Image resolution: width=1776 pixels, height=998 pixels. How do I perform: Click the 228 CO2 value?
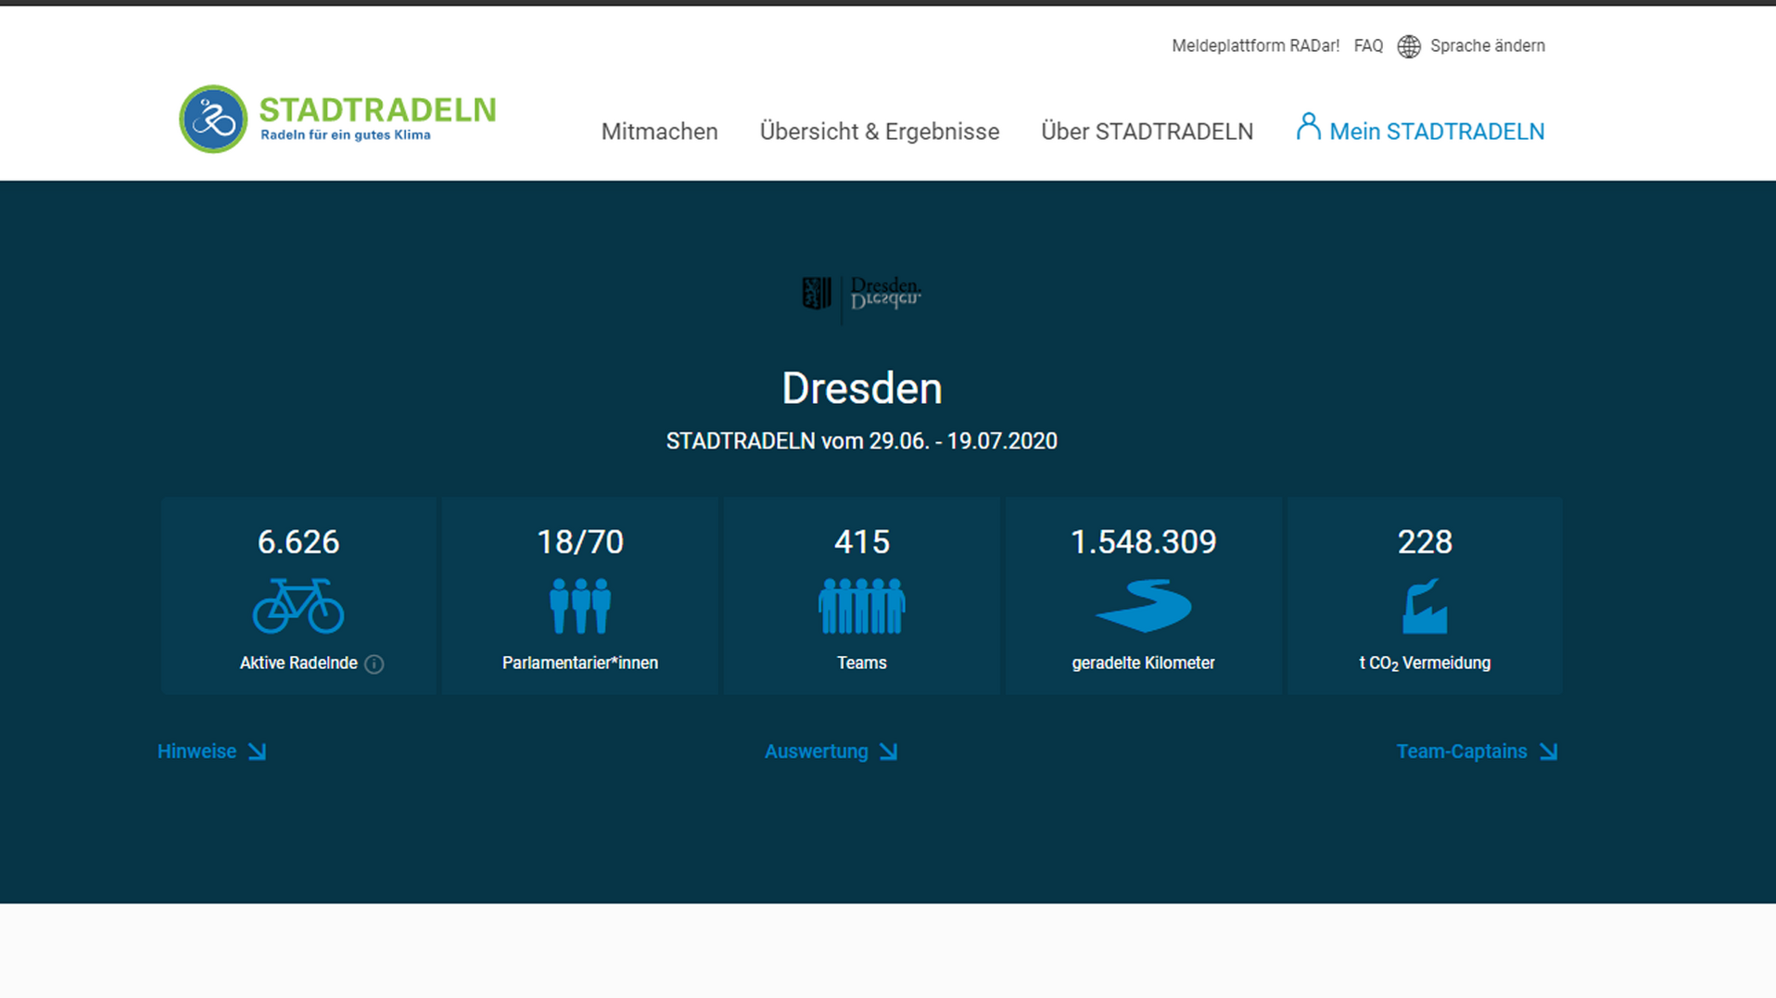click(x=1425, y=541)
